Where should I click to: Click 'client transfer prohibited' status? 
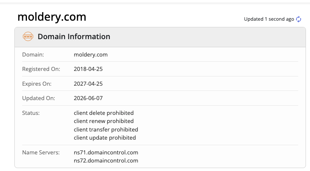click(x=106, y=129)
